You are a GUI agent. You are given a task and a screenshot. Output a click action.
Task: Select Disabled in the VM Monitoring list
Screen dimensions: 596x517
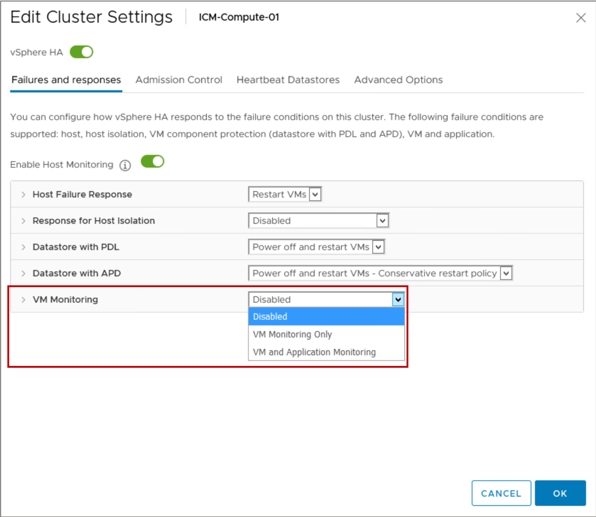pos(326,316)
